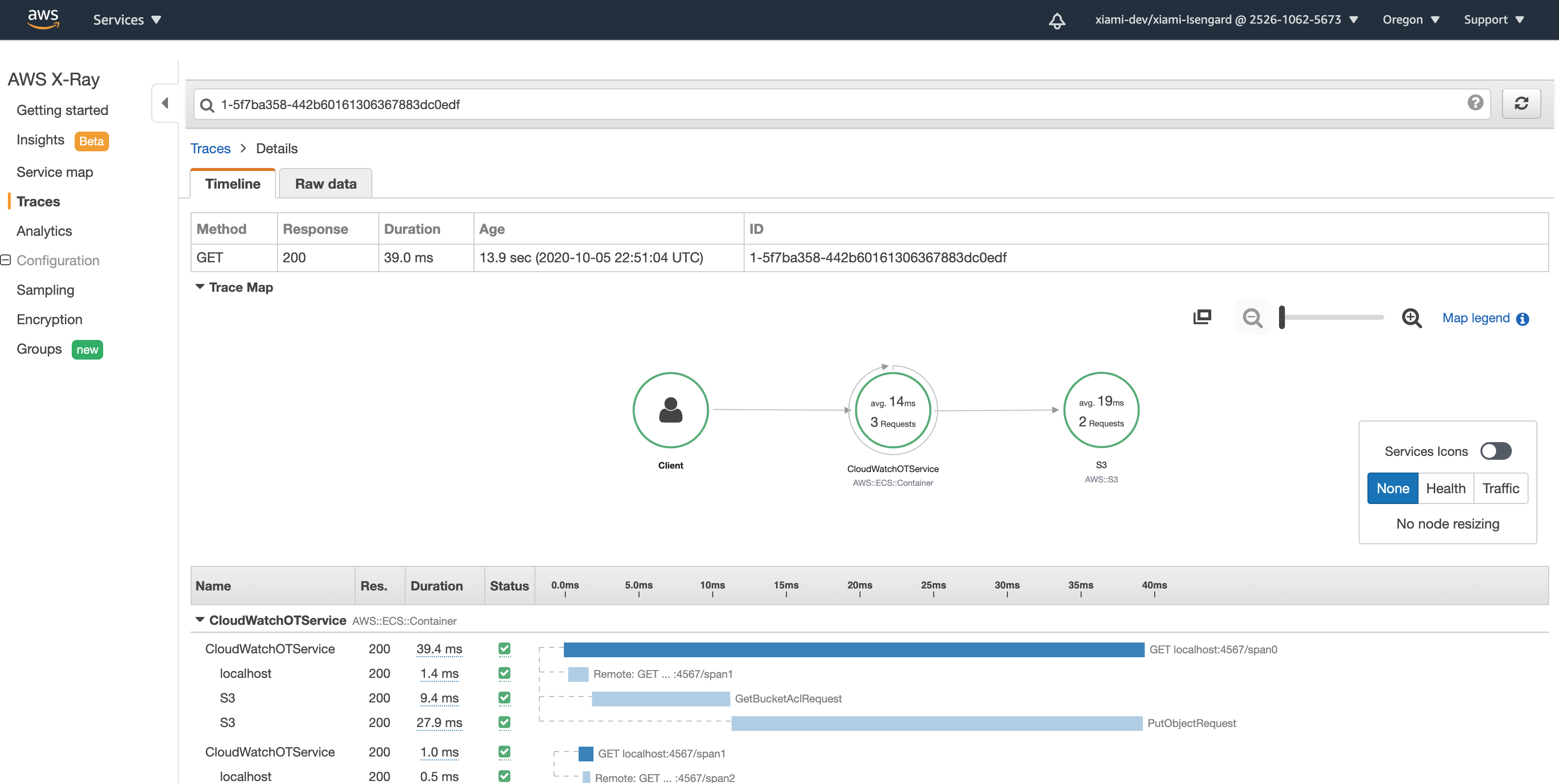Open the Support dropdown
The width and height of the screenshot is (1559, 783).
pyautogui.click(x=1493, y=19)
